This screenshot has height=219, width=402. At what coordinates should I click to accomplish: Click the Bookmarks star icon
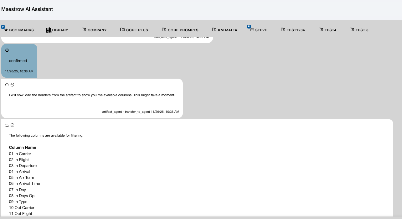[6, 30]
